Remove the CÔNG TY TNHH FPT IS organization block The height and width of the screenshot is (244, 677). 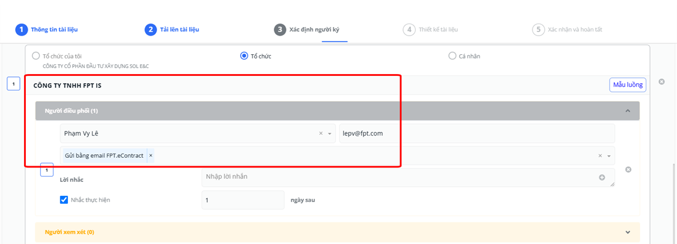pos(661,82)
